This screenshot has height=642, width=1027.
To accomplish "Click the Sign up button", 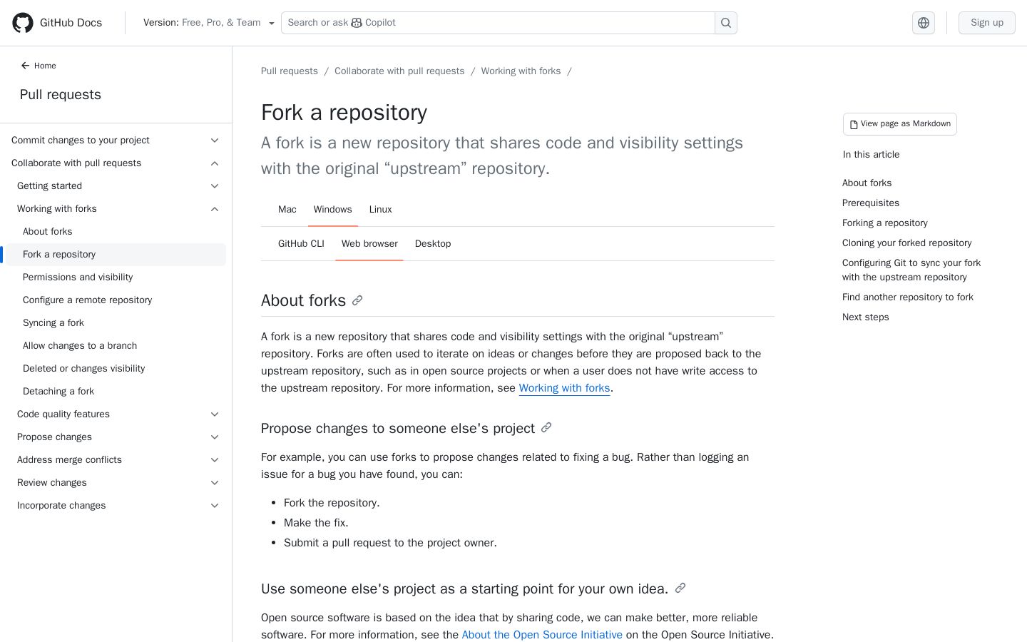I will 987,23.
